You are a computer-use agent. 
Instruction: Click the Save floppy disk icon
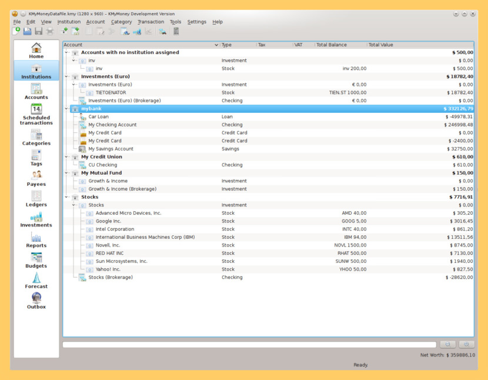[x=39, y=31]
